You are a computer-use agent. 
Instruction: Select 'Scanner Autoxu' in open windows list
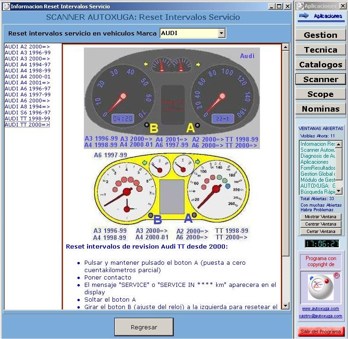318,150
